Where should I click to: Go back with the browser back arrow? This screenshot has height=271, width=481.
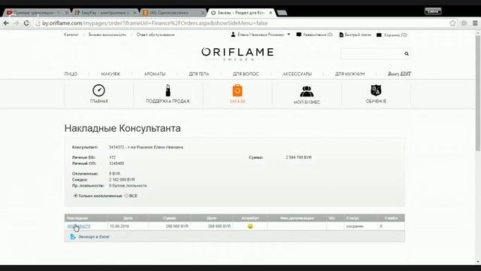(6, 23)
